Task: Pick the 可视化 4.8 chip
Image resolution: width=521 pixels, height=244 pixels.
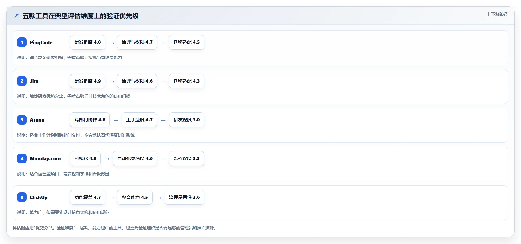Action: 85,158
